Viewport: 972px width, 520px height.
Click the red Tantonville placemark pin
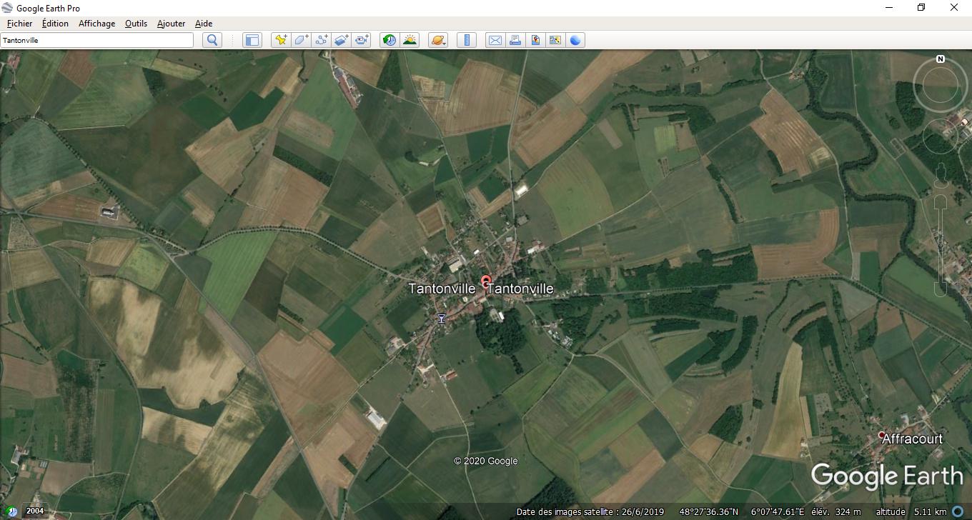click(486, 282)
